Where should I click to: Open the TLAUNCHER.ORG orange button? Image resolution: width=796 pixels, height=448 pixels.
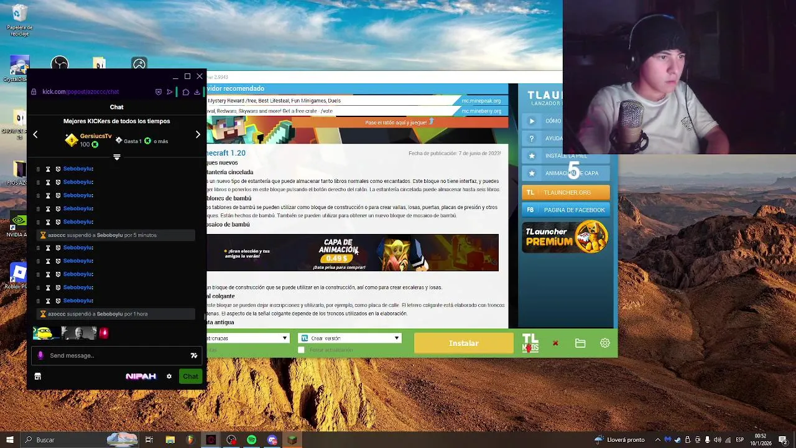click(566, 192)
